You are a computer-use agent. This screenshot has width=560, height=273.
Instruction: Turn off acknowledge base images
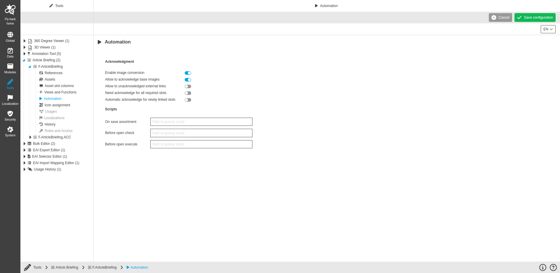point(188,79)
